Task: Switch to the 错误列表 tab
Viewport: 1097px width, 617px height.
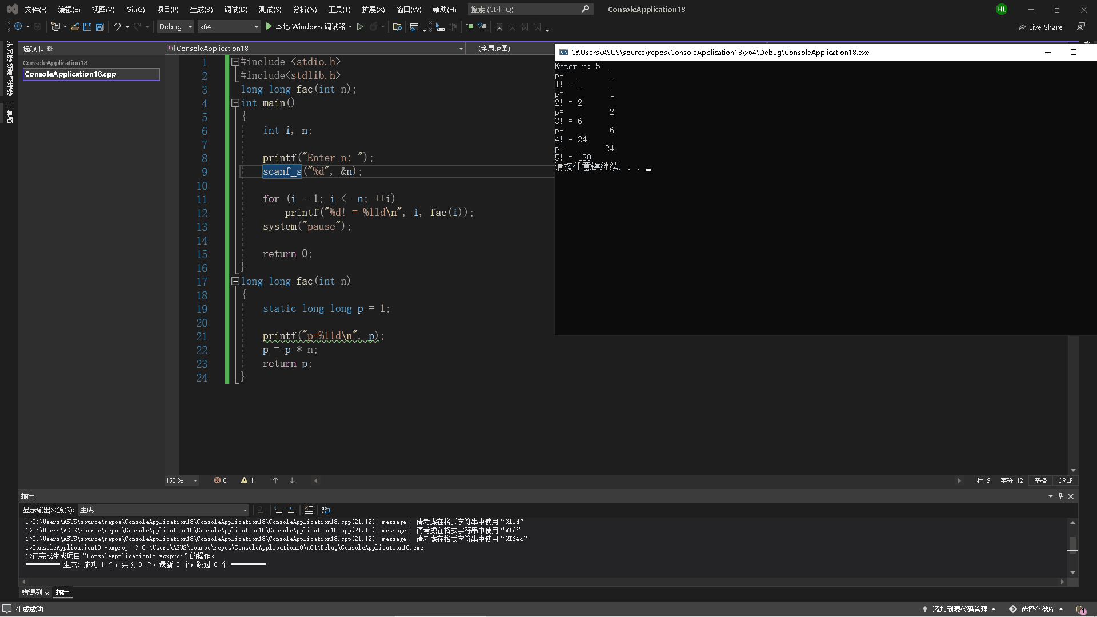Action: 35,592
